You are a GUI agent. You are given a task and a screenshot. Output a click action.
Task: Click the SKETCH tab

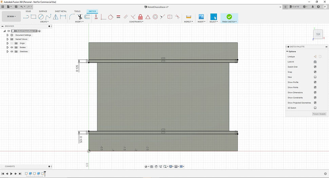pyautogui.click(x=92, y=11)
